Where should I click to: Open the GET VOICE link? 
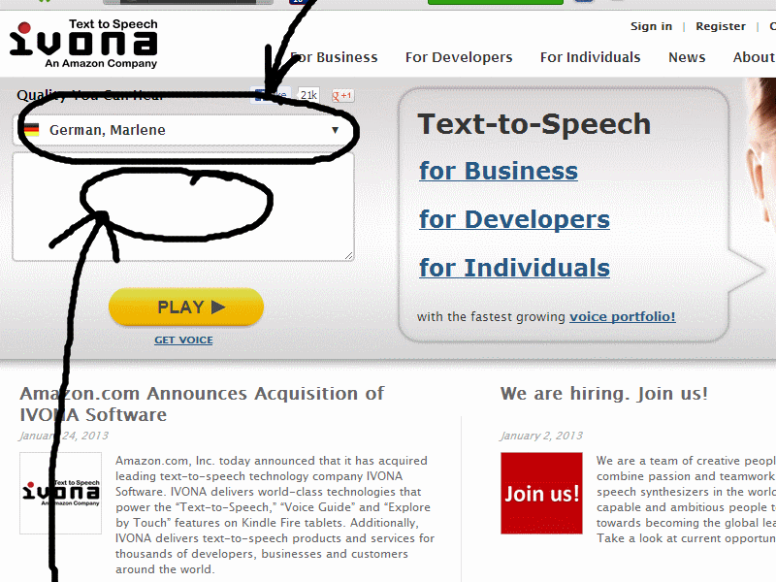point(183,340)
